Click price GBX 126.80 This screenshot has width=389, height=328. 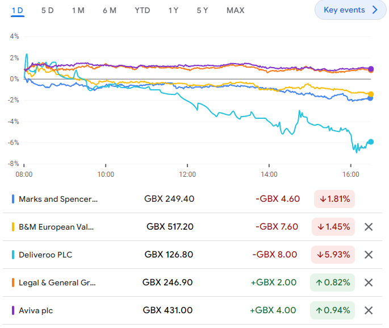coord(169,255)
